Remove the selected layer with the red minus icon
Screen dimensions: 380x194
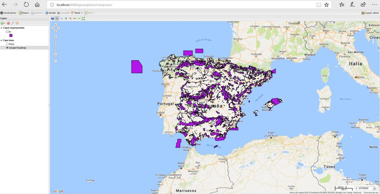8,23
